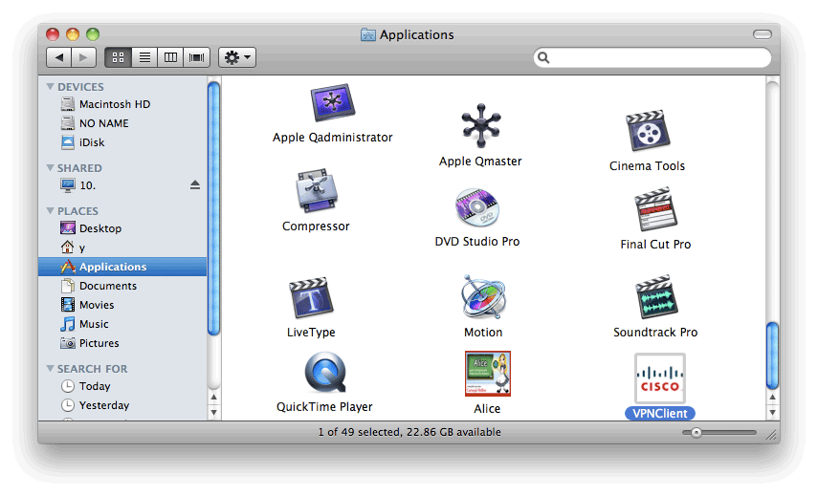Switch to list view
818x496 pixels.
pyautogui.click(x=144, y=57)
